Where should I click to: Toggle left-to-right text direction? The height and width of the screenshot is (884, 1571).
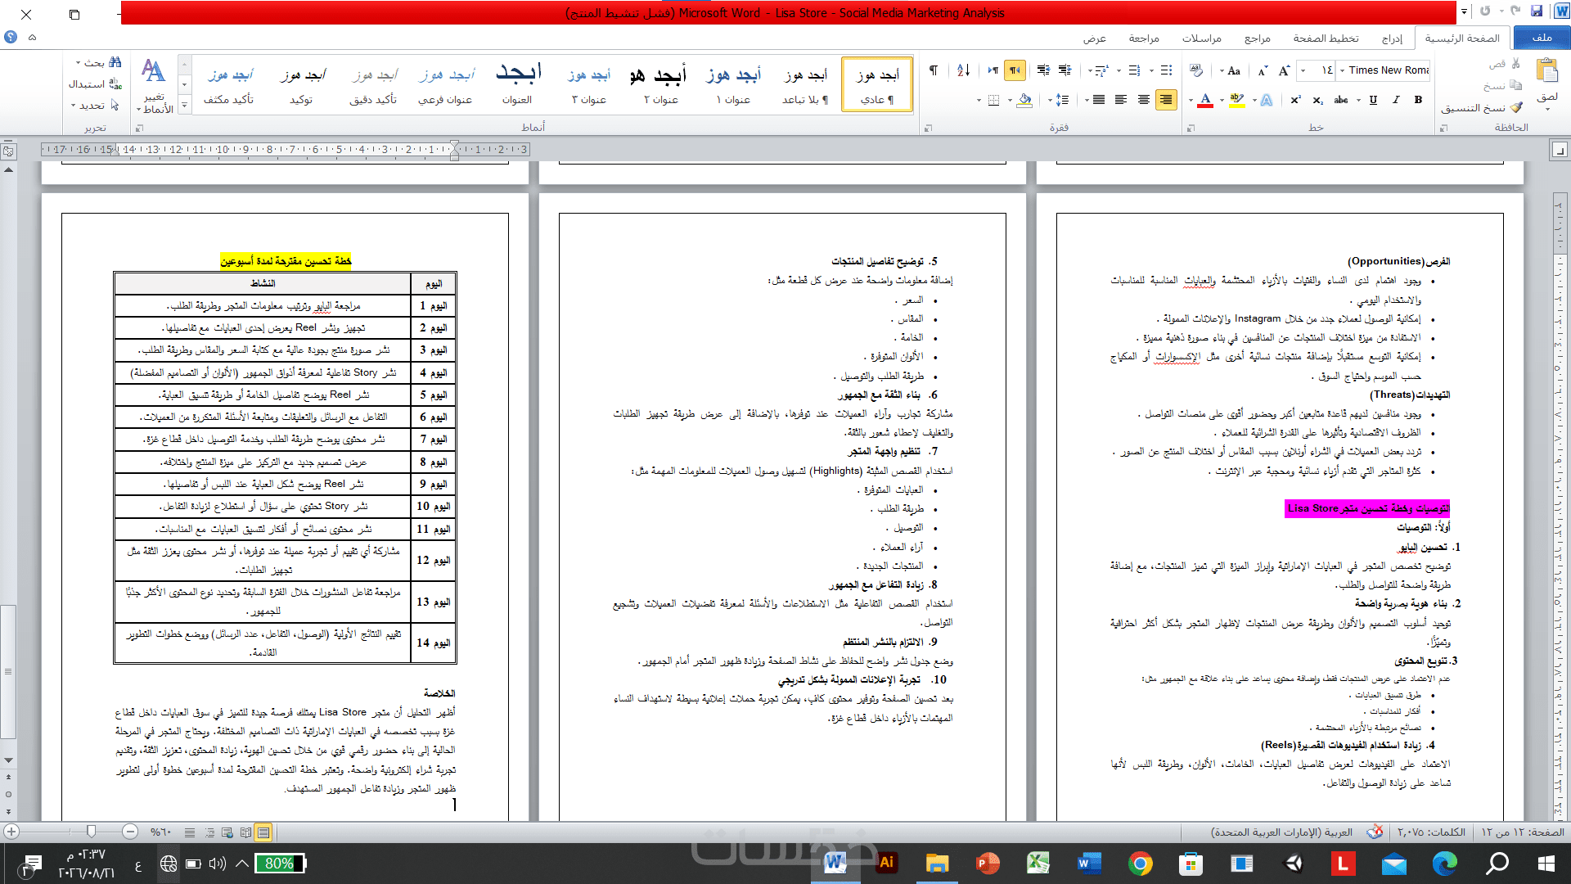(x=993, y=70)
